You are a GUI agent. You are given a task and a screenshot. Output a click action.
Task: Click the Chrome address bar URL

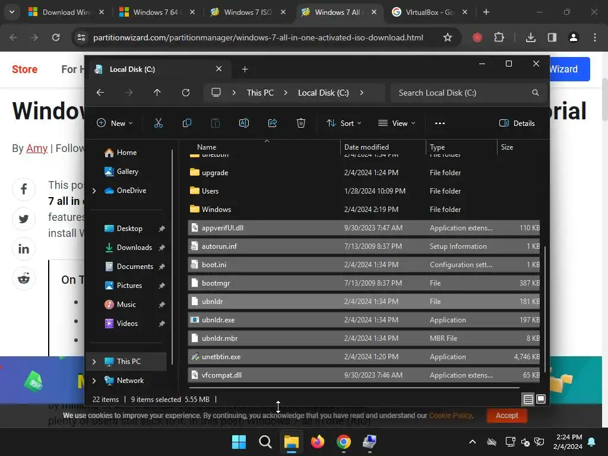[258, 37]
